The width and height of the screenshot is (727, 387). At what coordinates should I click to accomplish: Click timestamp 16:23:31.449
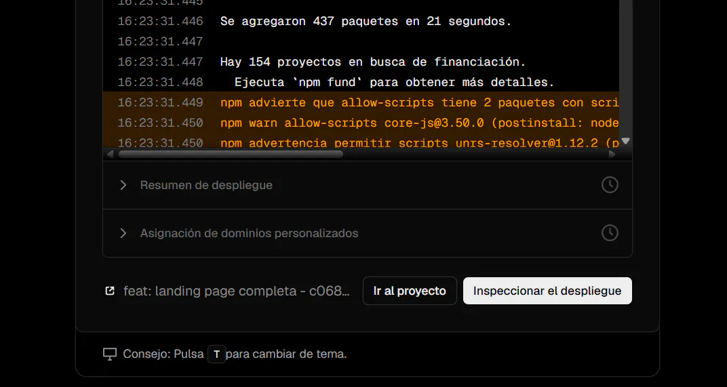click(x=161, y=102)
